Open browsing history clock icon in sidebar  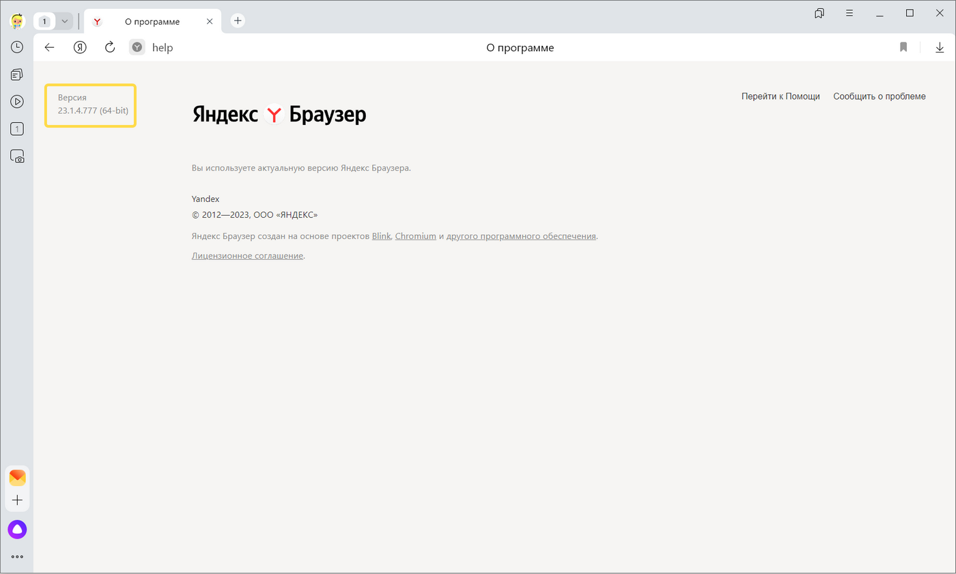pos(17,47)
